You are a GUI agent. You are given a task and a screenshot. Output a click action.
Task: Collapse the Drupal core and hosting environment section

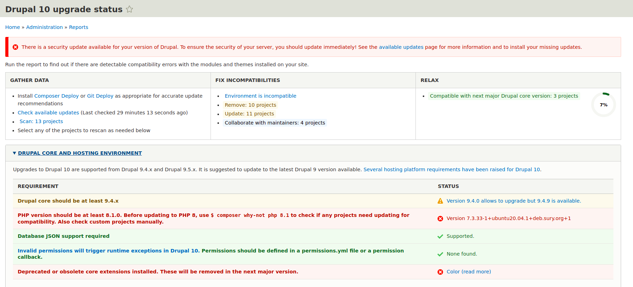(x=80, y=153)
